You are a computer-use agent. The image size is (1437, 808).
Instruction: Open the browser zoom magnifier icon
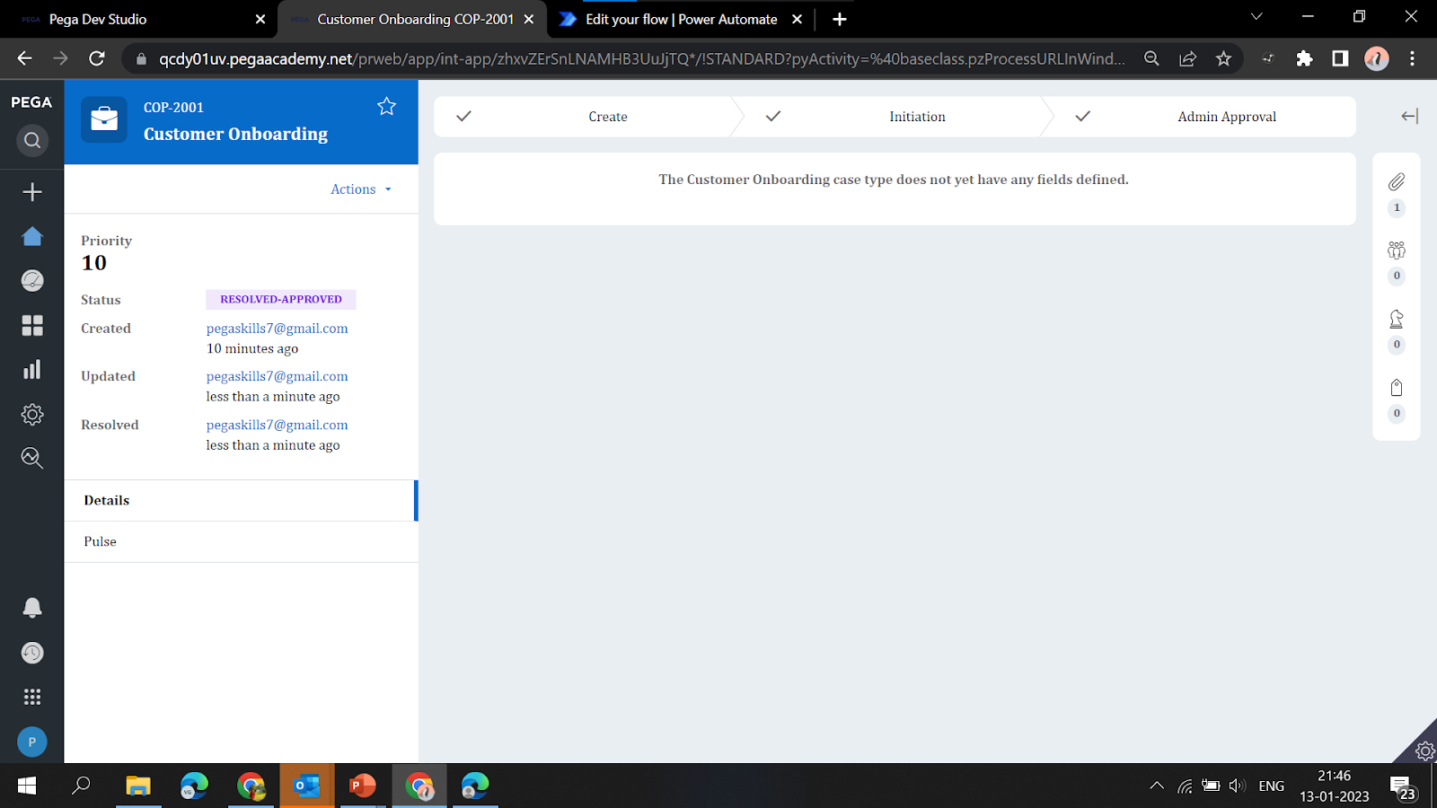[x=1151, y=58]
